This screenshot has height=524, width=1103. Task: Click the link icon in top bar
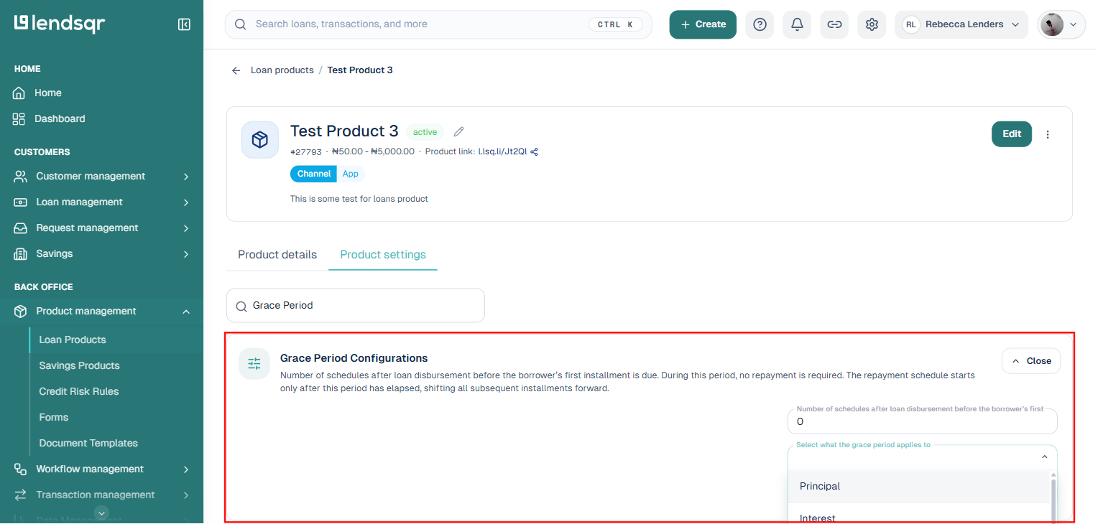click(834, 24)
